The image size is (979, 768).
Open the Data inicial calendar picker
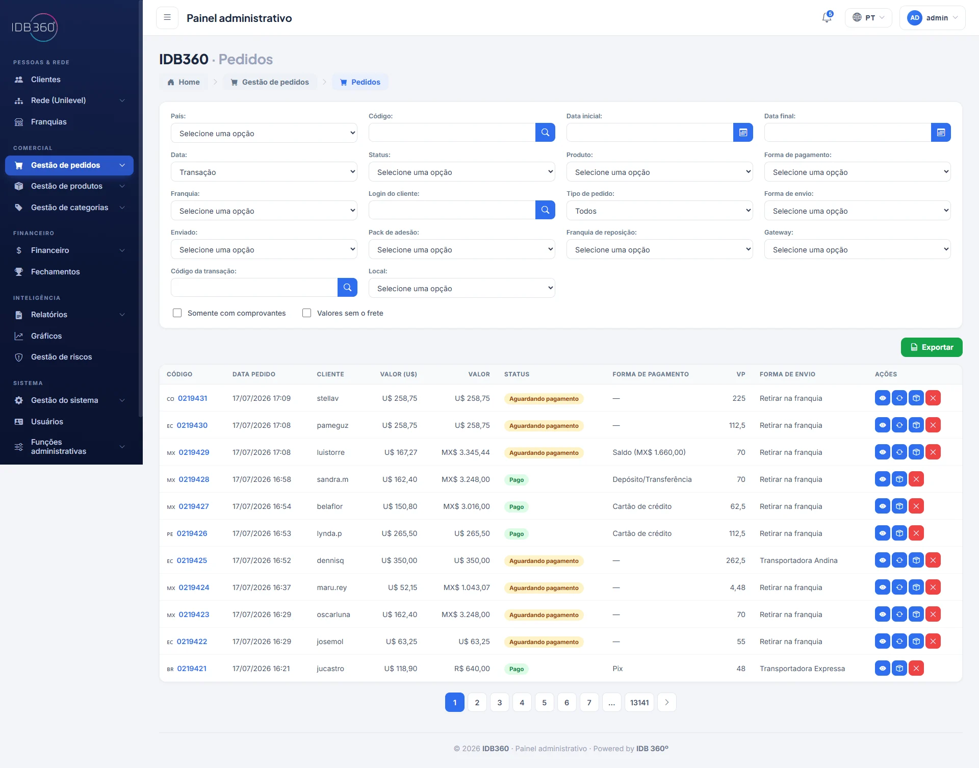[x=743, y=133]
